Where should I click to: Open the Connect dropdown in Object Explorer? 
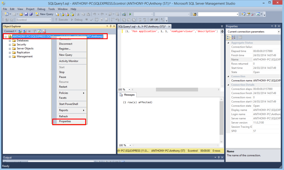10,31
